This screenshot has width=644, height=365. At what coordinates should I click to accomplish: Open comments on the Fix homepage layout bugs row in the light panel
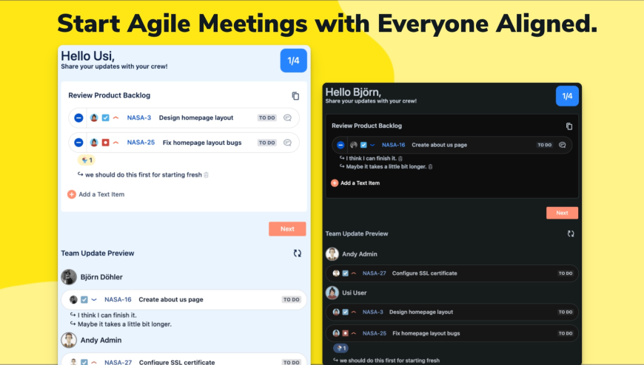pyautogui.click(x=287, y=143)
